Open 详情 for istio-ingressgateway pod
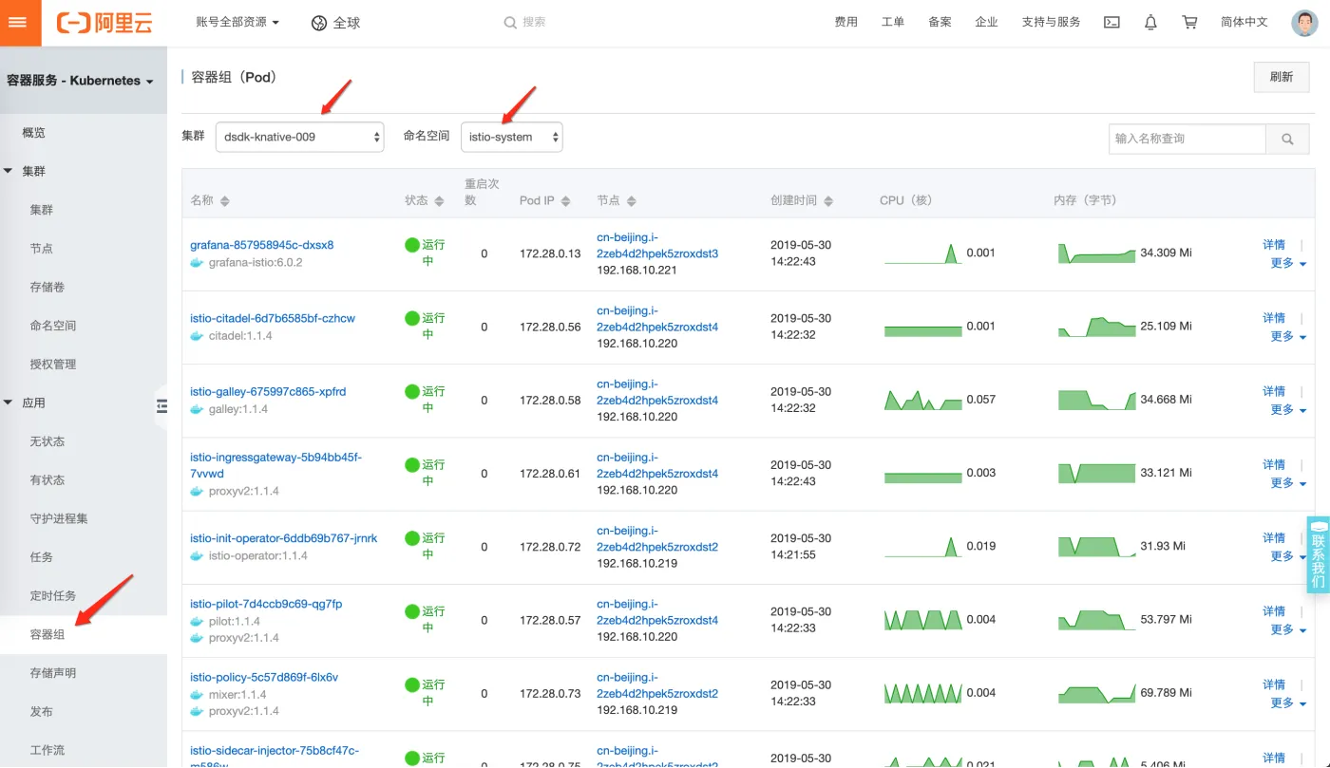 (1274, 464)
